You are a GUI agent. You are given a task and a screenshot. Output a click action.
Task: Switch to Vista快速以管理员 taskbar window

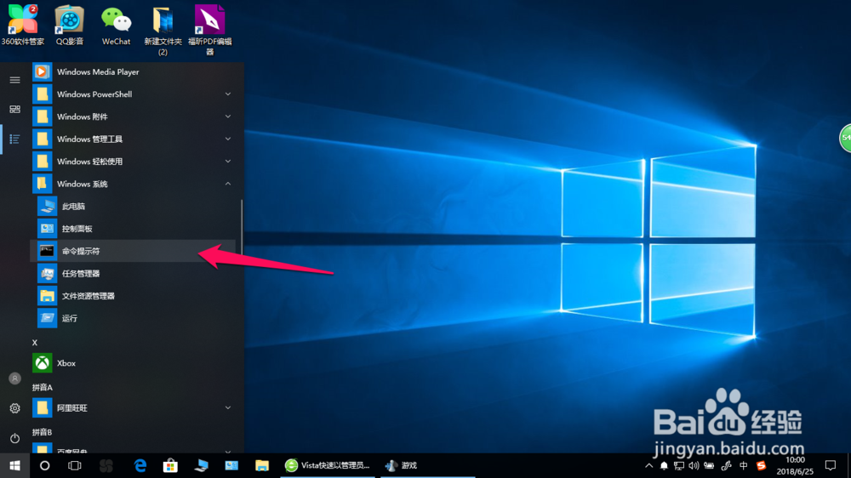pos(328,465)
